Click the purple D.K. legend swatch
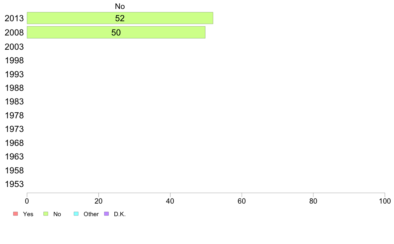The height and width of the screenshot is (244, 394). point(106,214)
